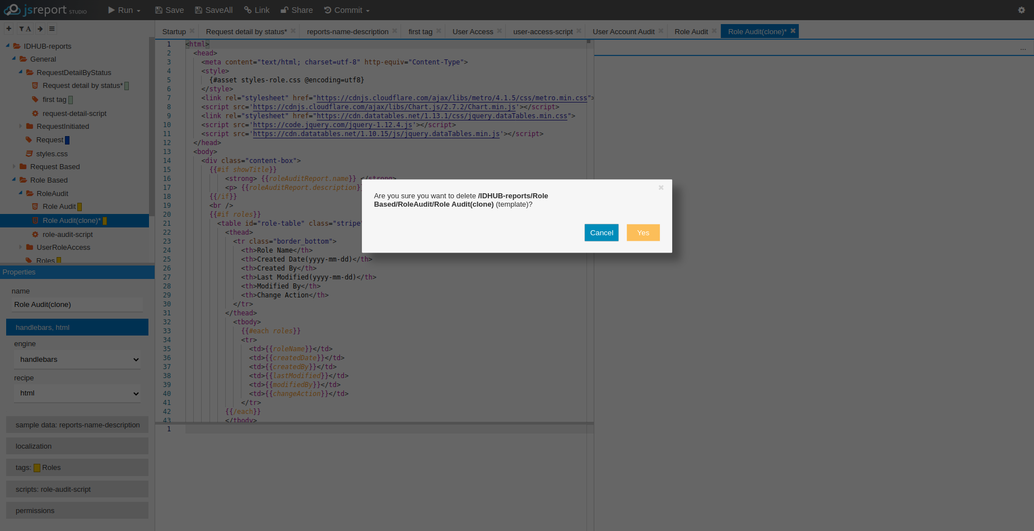The image size is (1034, 531).
Task: Switch to the Role Audit tab
Action: coord(691,31)
